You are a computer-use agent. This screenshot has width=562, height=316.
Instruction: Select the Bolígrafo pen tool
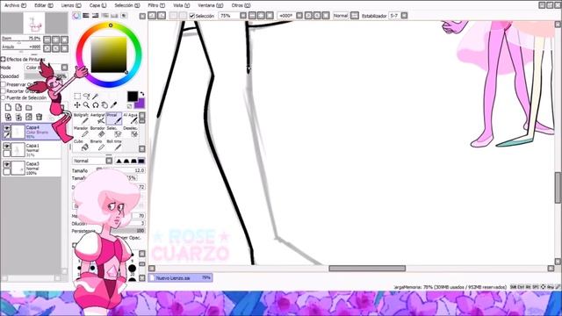coord(82,118)
